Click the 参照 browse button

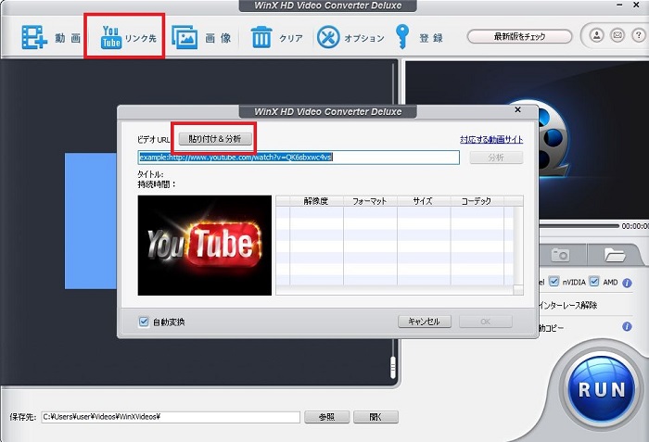(x=327, y=417)
